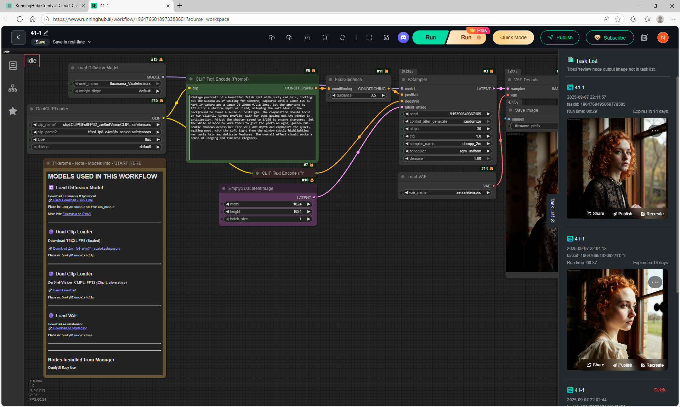The height and width of the screenshot is (407, 680).
Task: Open the grid apps icon in the toolbar
Action: 369,37
